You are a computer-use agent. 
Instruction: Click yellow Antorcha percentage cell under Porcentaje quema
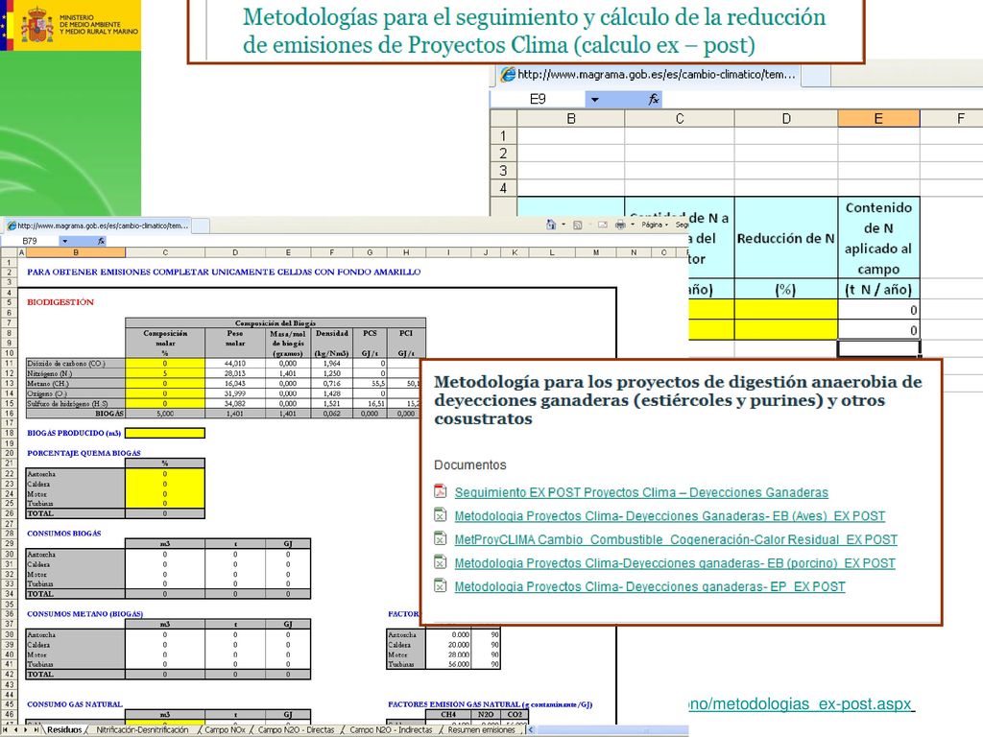pos(165,474)
